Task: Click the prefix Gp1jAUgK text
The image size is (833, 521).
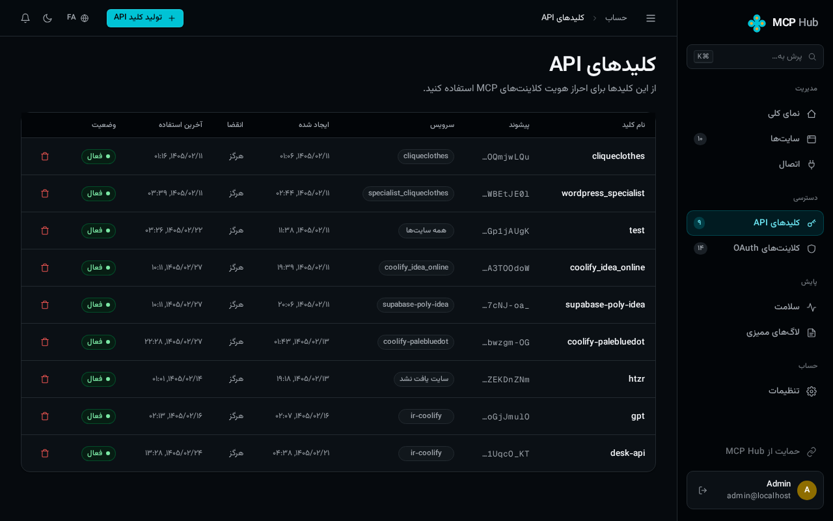Action: 506,231
